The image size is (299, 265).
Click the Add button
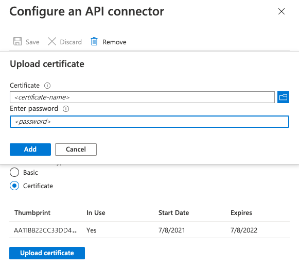[x=30, y=150]
